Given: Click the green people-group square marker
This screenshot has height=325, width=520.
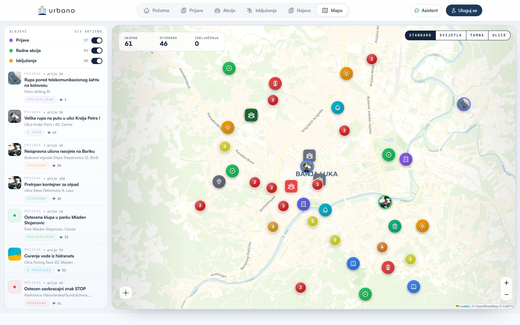Looking at the screenshot, I should pyautogui.click(x=251, y=115).
